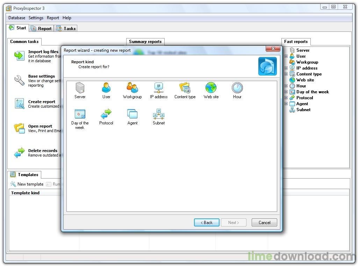Switch to the Tasks tab
Viewport: 359px width, 267px height.
click(x=66, y=28)
